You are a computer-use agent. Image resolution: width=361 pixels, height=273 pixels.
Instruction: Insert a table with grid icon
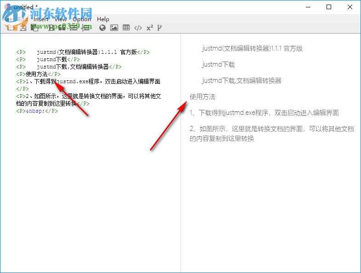tap(126, 28)
